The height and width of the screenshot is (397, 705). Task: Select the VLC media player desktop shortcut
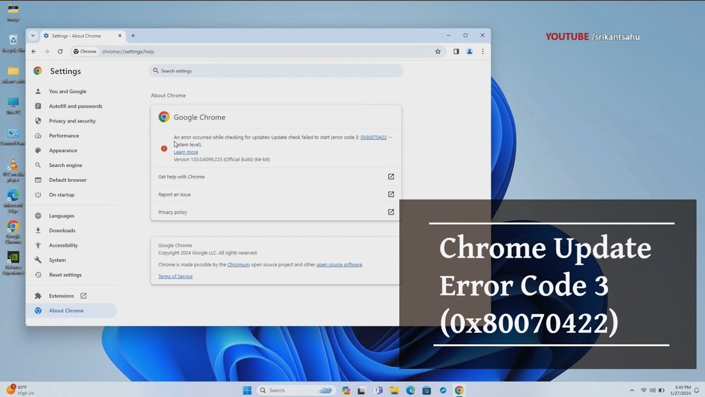[13, 171]
